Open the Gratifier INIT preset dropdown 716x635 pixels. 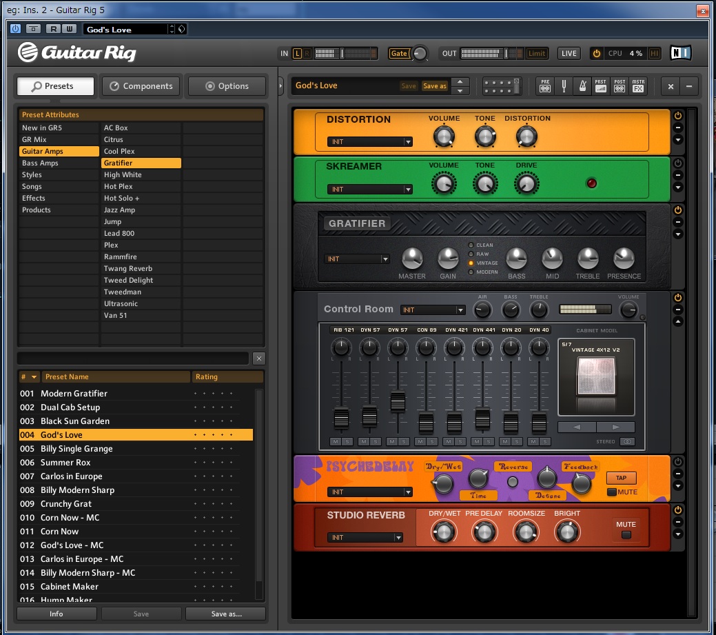click(x=357, y=259)
